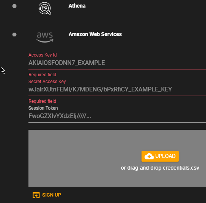Click the SIGN UP arrow icon

(x=36, y=195)
